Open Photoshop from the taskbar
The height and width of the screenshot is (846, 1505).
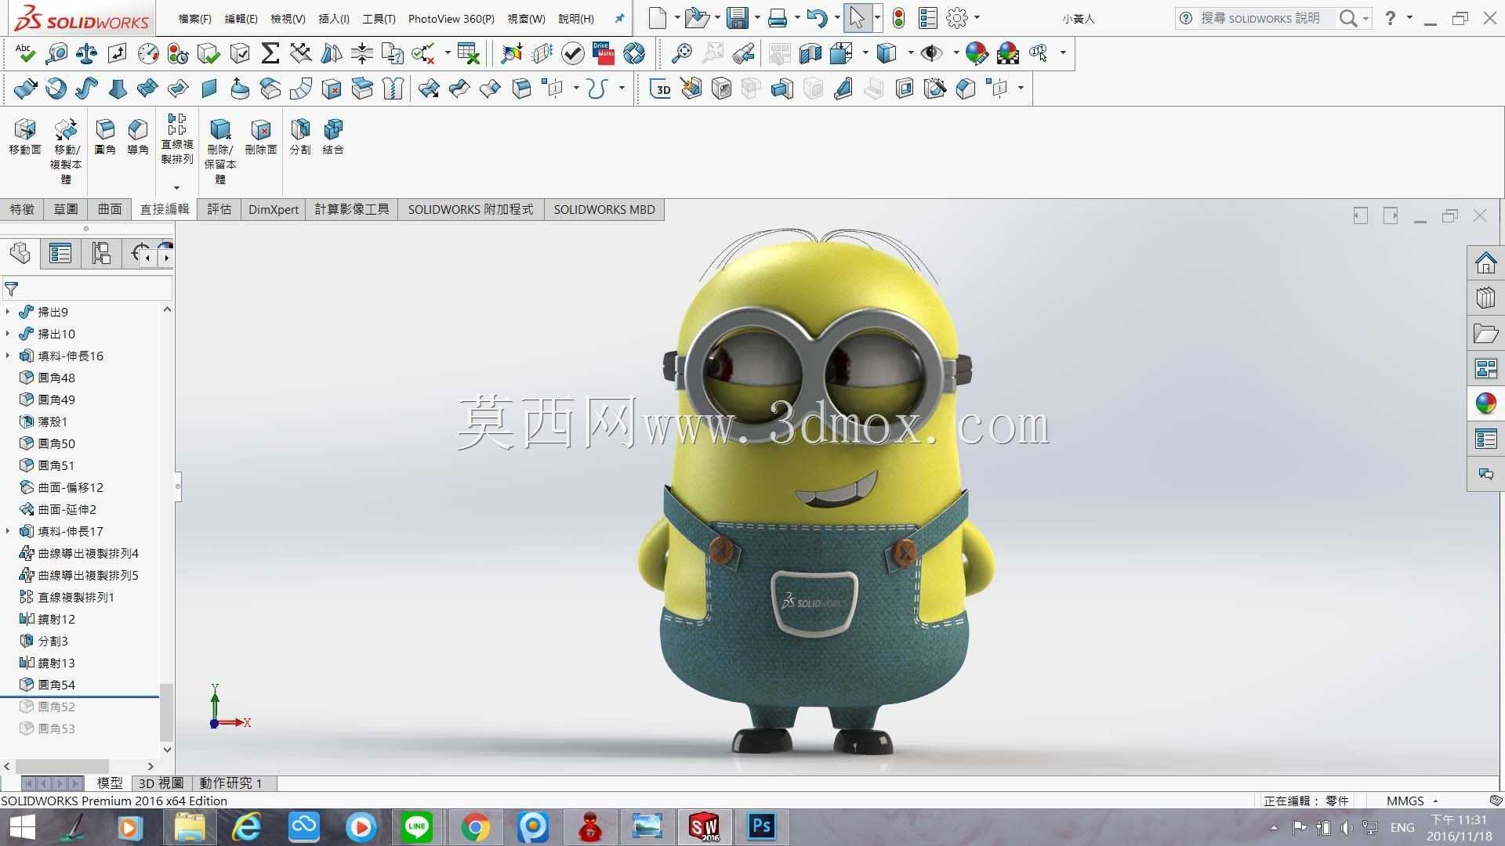(x=761, y=827)
